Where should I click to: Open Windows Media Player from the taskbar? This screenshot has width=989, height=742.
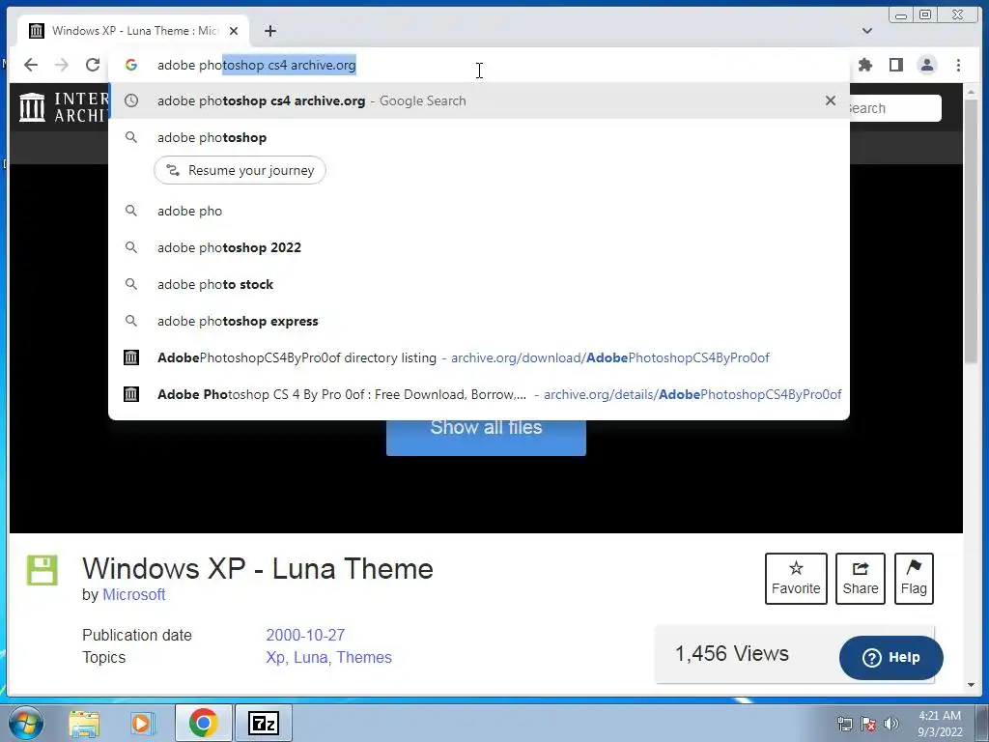tap(142, 723)
